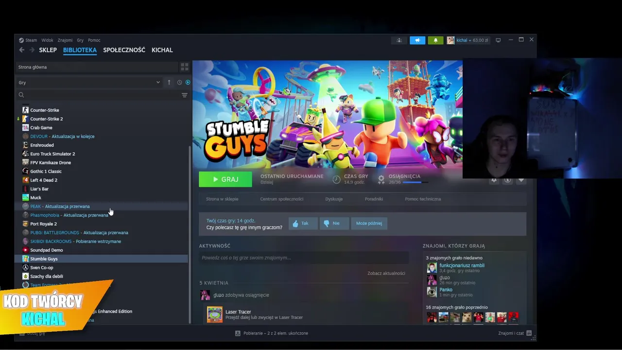Open the game settings gear icon
Screen dimensions: 622x350
click(494, 180)
